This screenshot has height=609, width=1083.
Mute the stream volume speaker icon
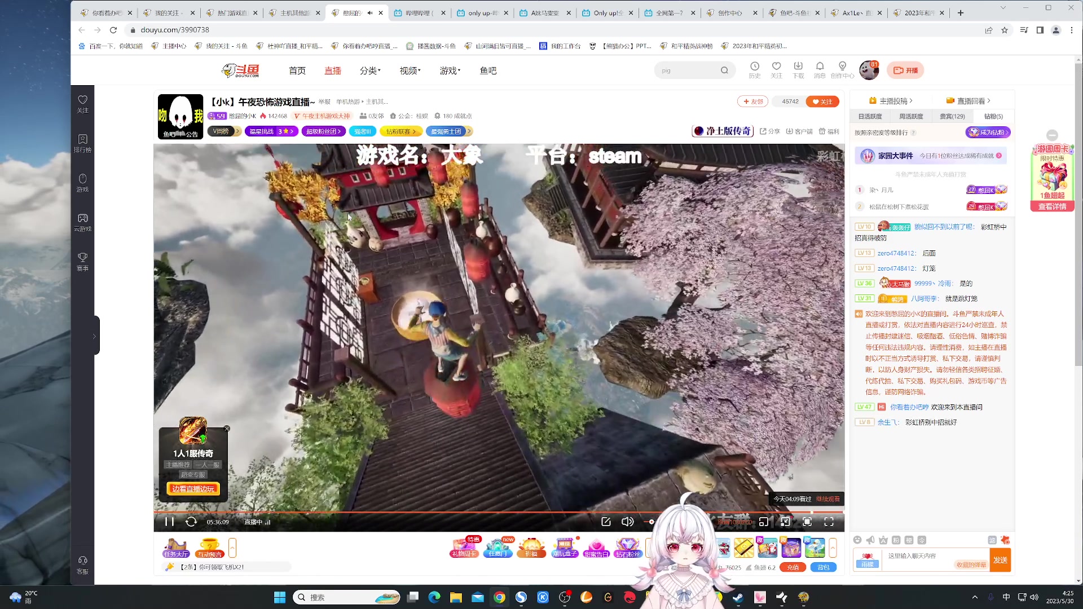point(627,522)
